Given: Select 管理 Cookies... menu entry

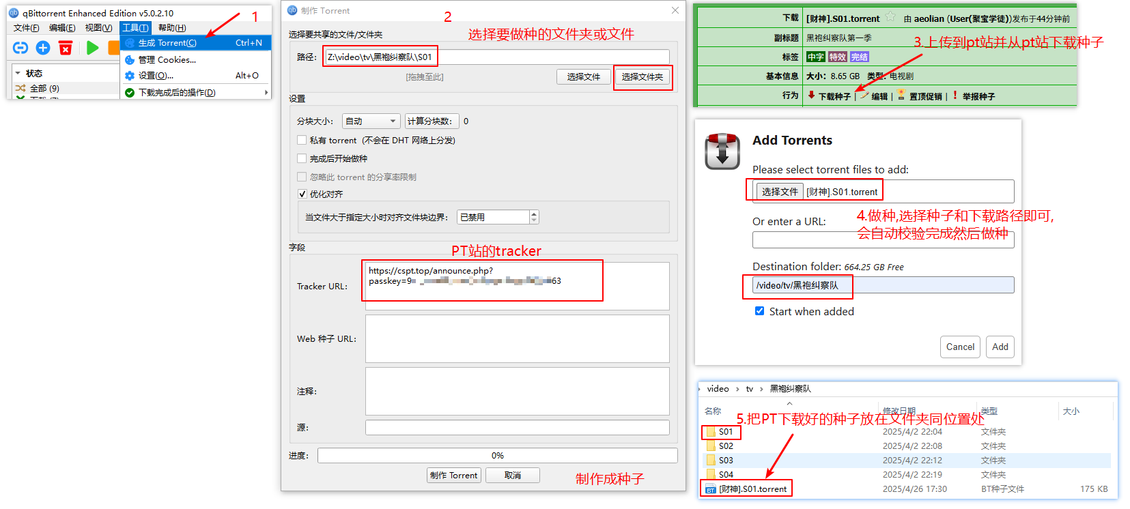Looking at the screenshot, I should point(196,59).
